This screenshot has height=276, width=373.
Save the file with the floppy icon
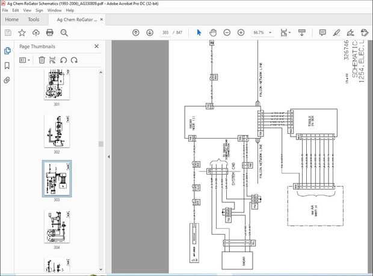point(8,32)
